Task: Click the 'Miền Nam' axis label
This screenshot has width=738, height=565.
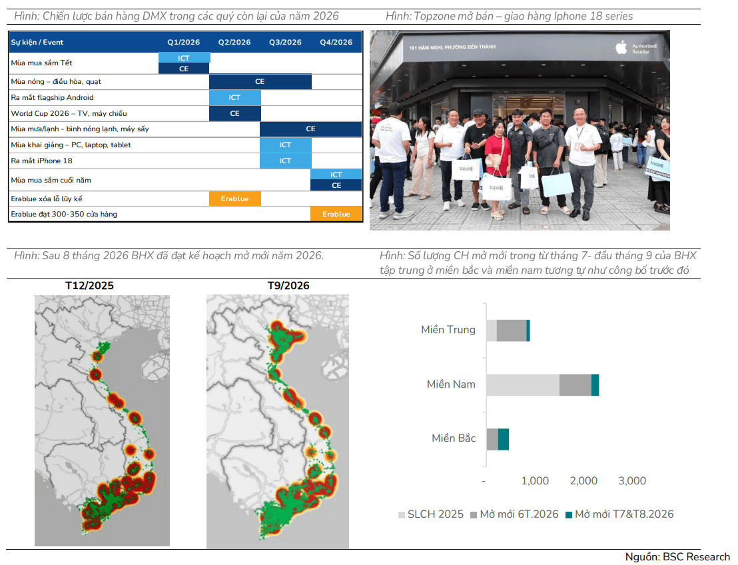Action: click(x=451, y=384)
